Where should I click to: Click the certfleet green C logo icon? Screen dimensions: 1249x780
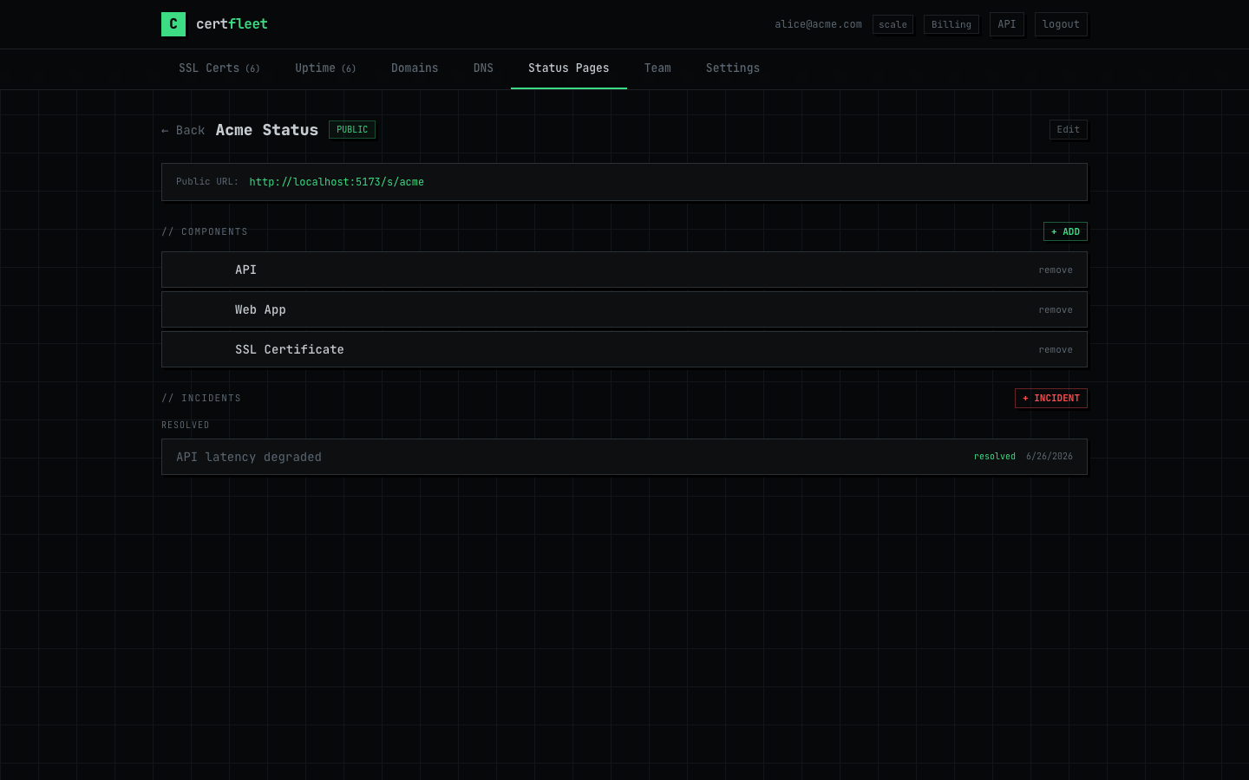pyautogui.click(x=173, y=24)
